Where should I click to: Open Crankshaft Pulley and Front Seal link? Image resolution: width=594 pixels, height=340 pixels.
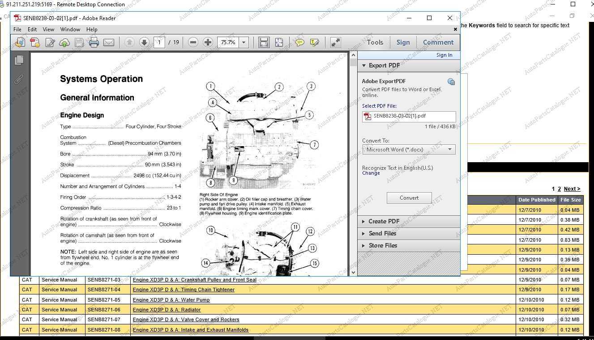(x=194, y=280)
